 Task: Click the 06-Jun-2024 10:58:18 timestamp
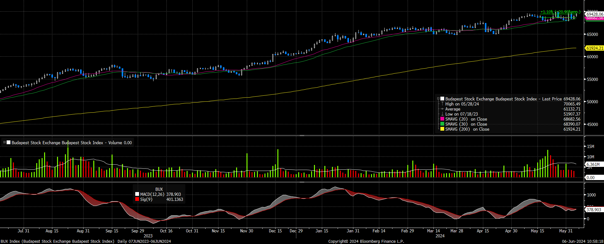click(x=583, y=241)
